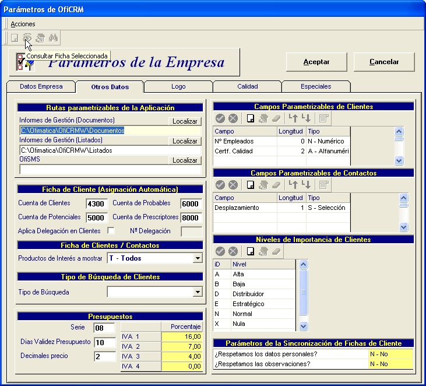Viewport: 426px width, 386px height.
Task: Cancel with X icon in Niveles de Importancia toolbar
Action: (x=233, y=251)
